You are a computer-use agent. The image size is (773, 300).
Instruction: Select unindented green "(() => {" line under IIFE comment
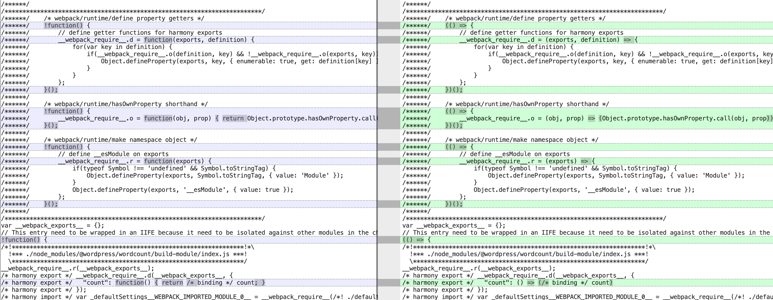point(587,240)
